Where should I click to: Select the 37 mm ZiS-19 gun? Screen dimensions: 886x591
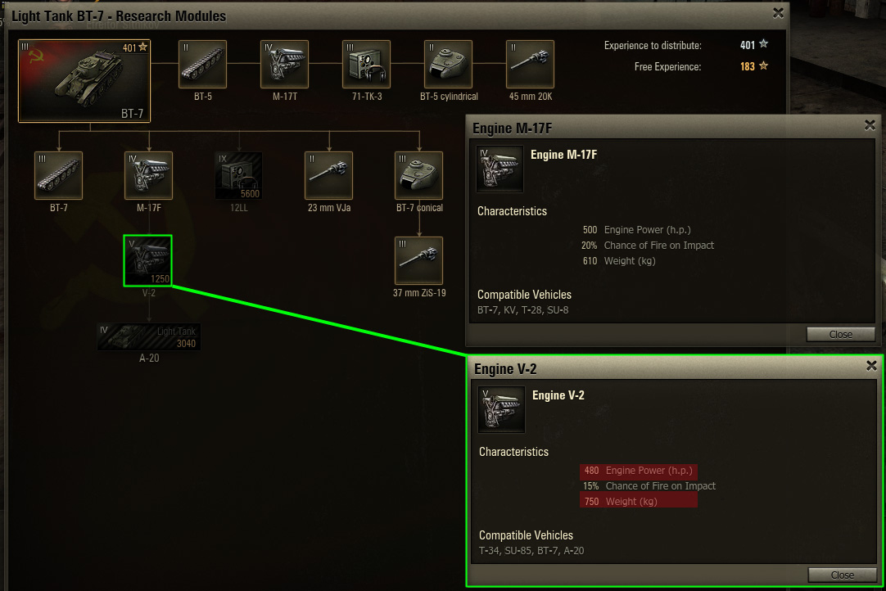[418, 260]
